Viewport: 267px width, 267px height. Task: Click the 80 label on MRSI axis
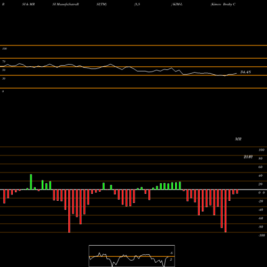pos(261,159)
